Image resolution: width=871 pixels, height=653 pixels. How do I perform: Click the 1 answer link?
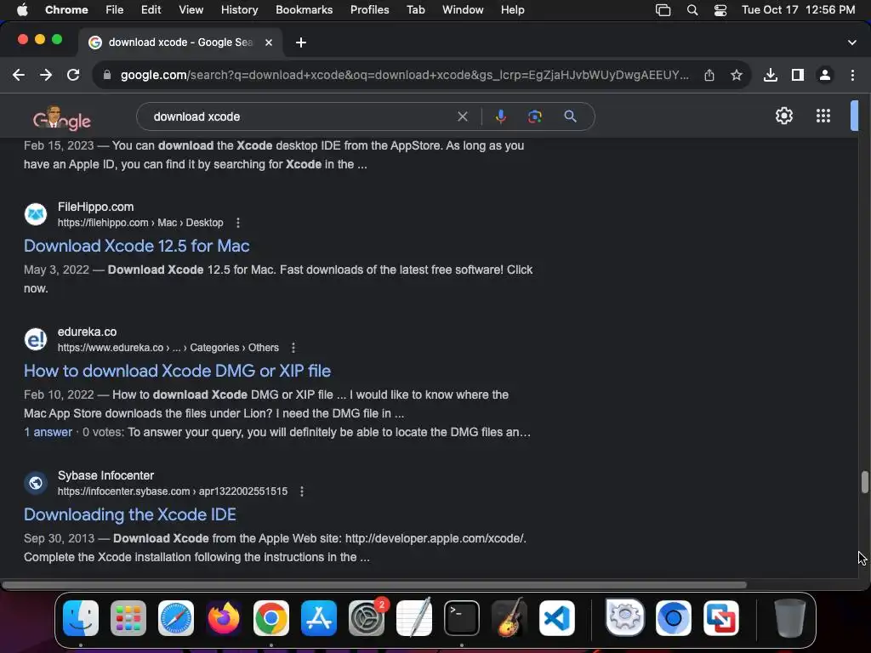(x=48, y=432)
